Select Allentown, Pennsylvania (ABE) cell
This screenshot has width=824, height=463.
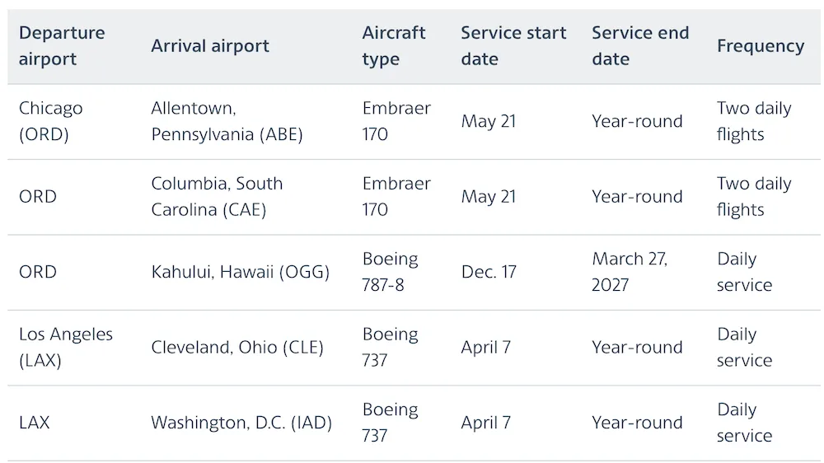227,121
